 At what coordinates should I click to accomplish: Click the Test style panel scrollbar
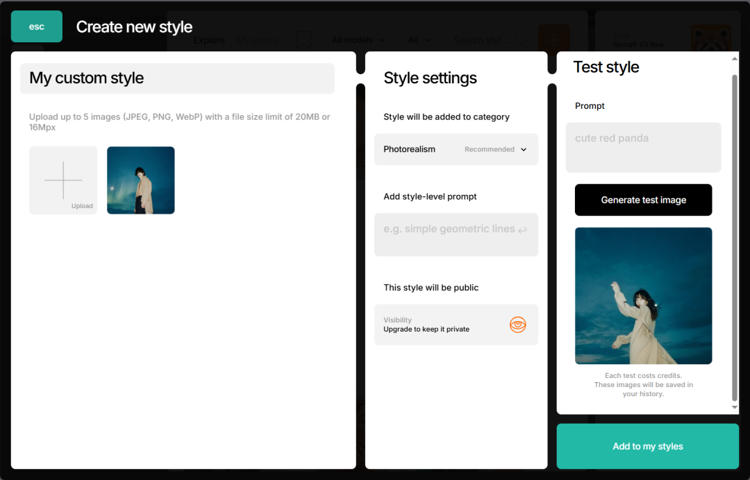point(735,237)
